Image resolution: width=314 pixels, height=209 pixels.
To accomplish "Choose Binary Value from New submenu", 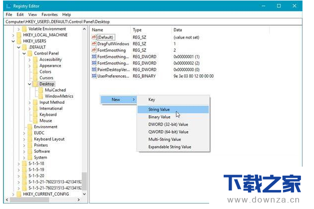I will (173, 117).
